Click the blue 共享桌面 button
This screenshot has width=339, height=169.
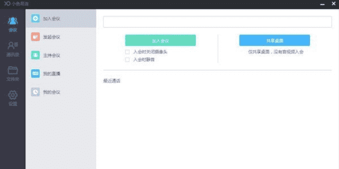pyautogui.click(x=275, y=40)
